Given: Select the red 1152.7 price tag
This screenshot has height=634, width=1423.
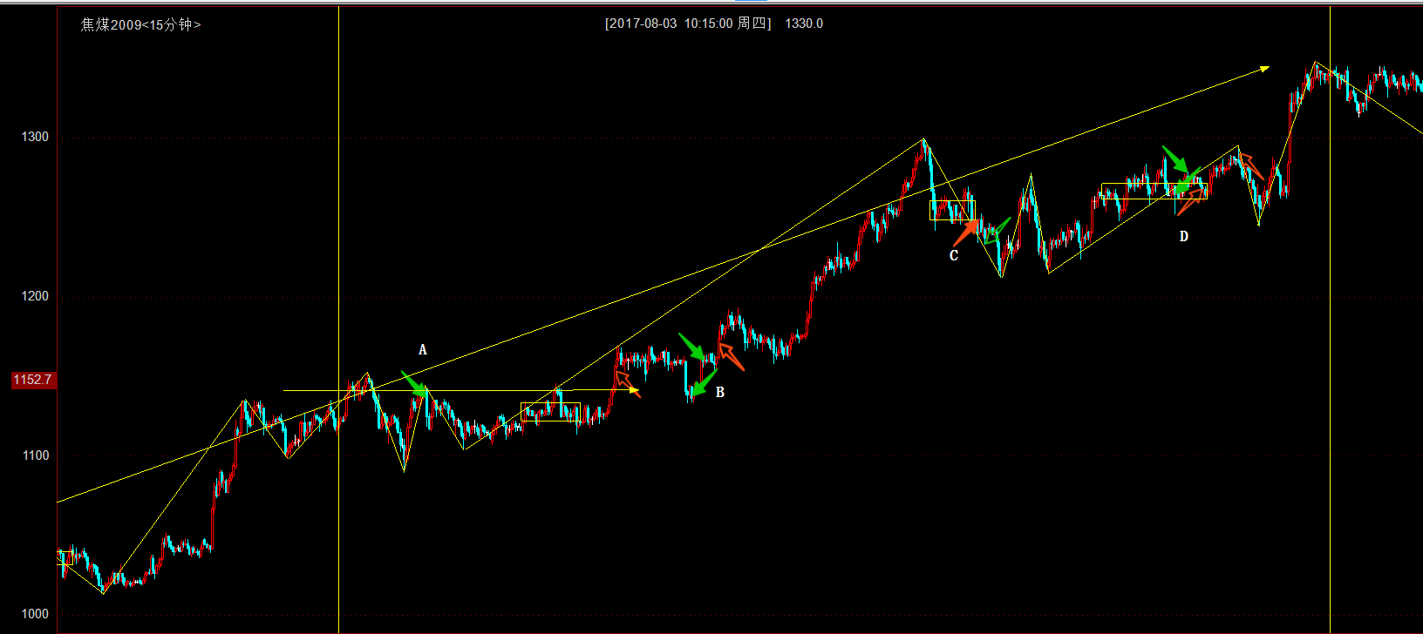Looking at the screenshot, I should (x=33, y=381).
